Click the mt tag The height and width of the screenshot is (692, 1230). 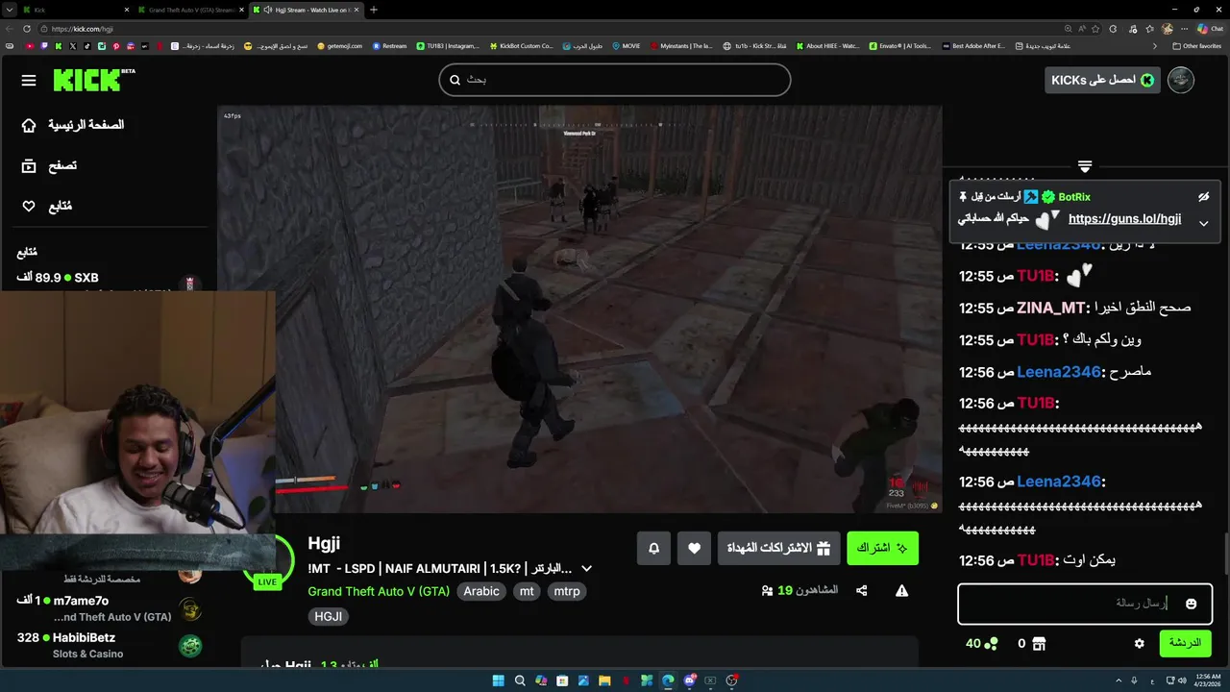tap(527, 591)
